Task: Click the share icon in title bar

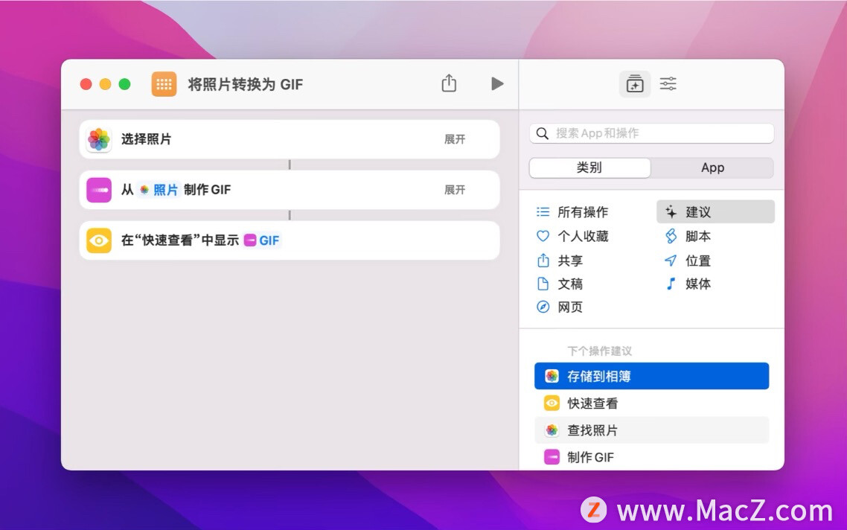Action: (x=449, y=83)
